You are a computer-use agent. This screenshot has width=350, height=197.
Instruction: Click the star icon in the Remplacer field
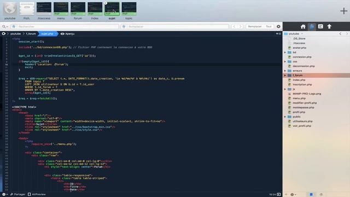point(124,27)
